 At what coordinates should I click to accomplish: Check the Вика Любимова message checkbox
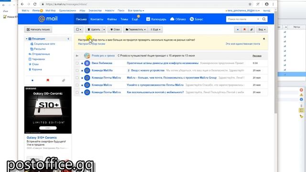click(x=77, y=63)
